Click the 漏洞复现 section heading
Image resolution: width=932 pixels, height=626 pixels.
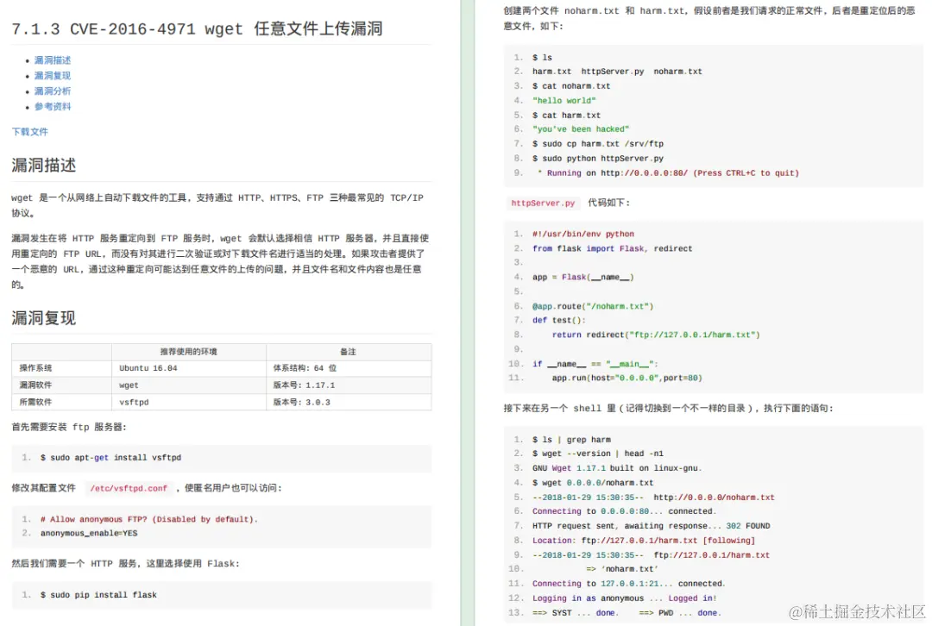point(43,318)
